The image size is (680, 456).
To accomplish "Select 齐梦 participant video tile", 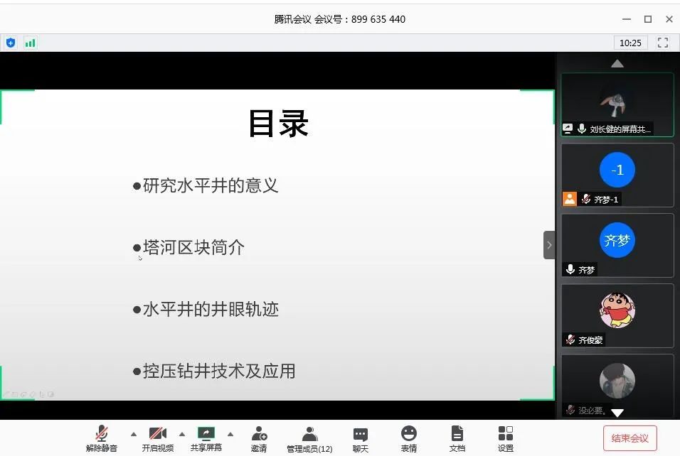I will [617, 245].
